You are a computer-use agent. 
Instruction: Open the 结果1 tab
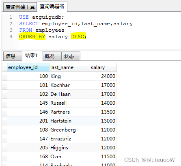(x=32, y=56)
